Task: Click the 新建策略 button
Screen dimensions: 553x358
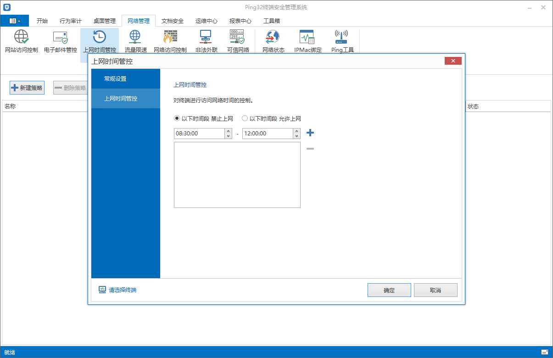Action: coord(27,88)
